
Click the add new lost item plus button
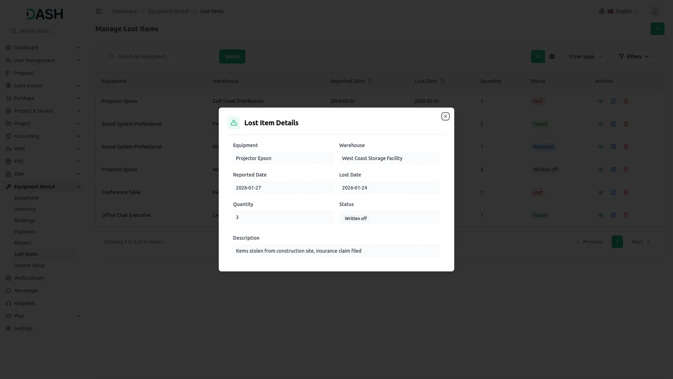[657, 29]
